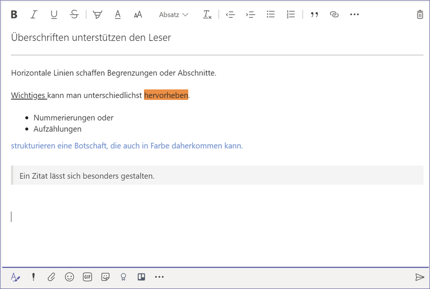The width and height of the screenshot is (430, 289).
Task: Insert a numbered list
Action: [x=291, y=15]
